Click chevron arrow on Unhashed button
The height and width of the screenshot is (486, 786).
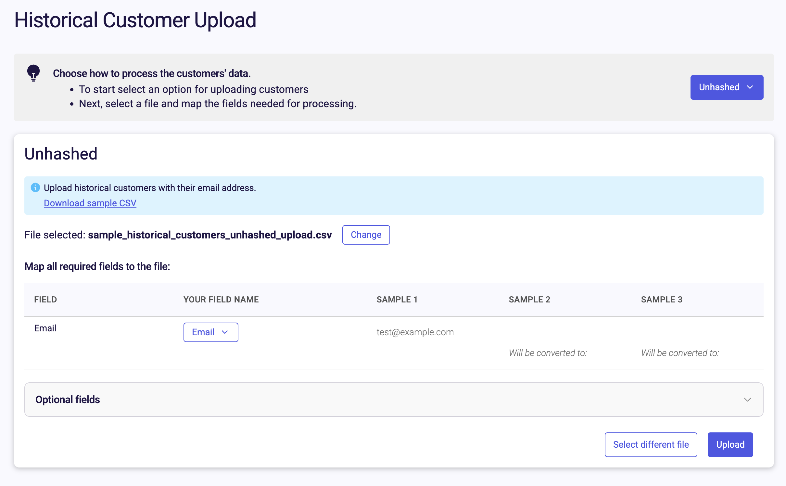click(750, 87)
